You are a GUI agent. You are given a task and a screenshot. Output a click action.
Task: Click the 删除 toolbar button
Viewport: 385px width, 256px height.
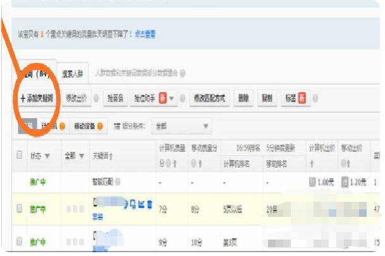(x=243, y=98)
